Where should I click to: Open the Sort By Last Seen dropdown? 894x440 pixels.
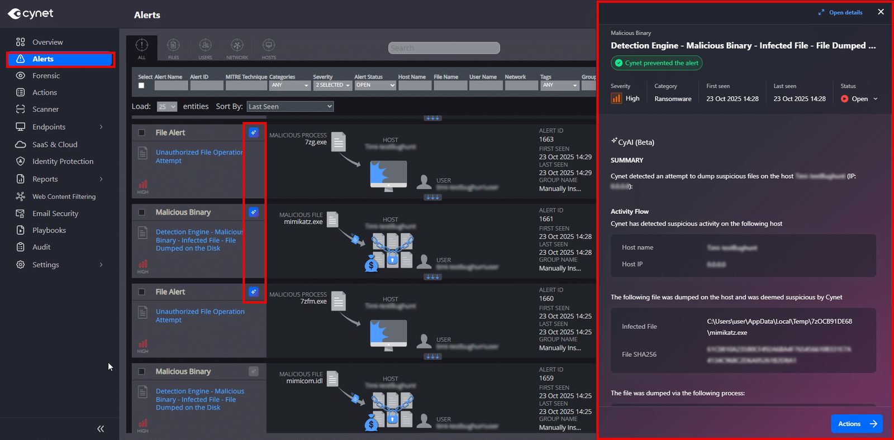pos(290,107)
